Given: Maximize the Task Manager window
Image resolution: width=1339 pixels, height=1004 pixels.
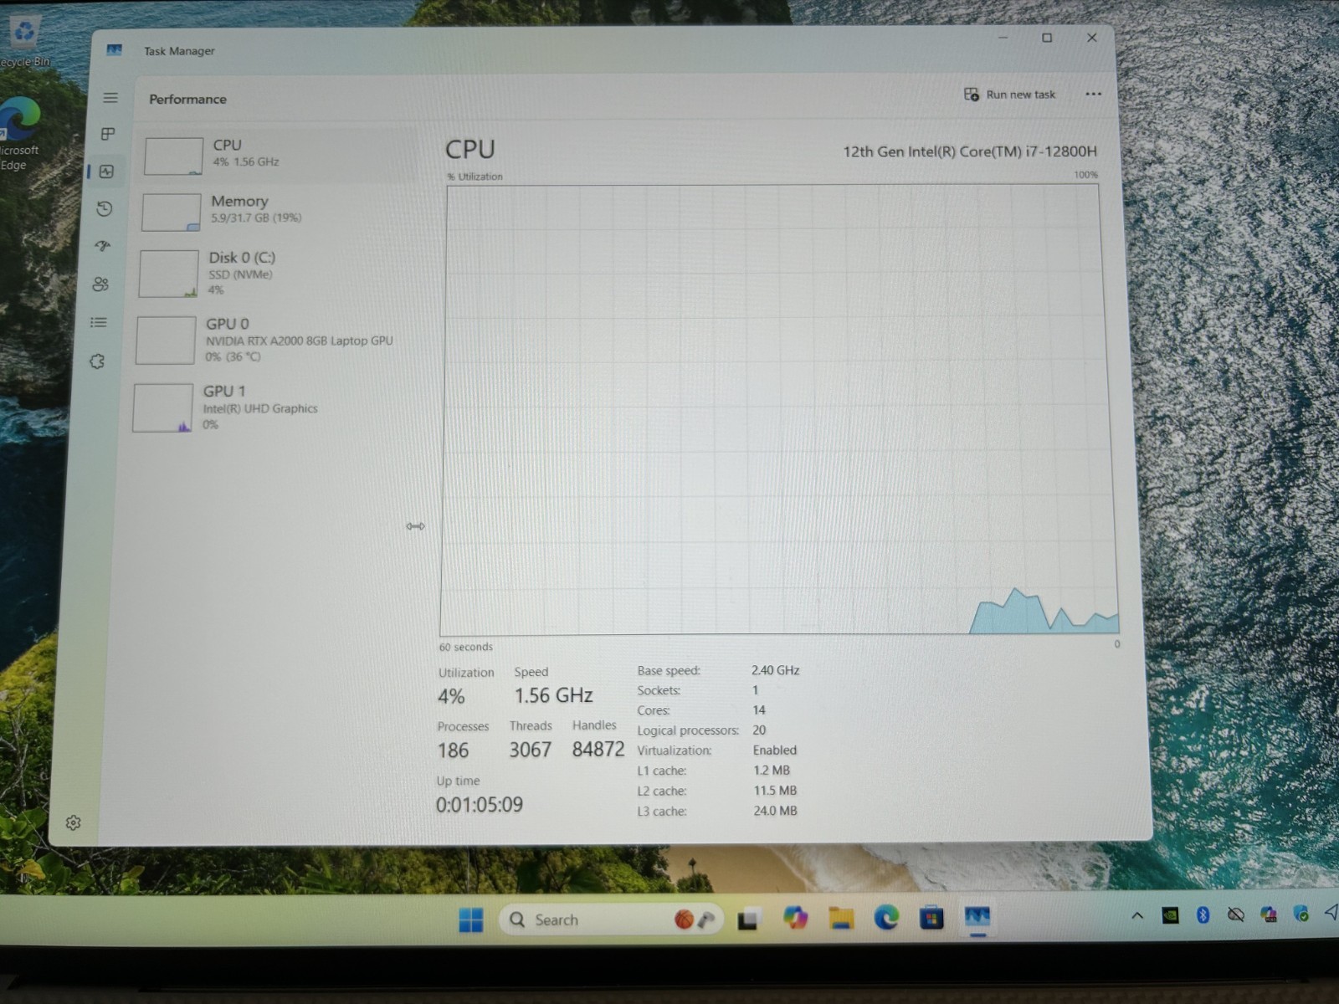Looking at the screenshot, I should [x=1046, y=38].
